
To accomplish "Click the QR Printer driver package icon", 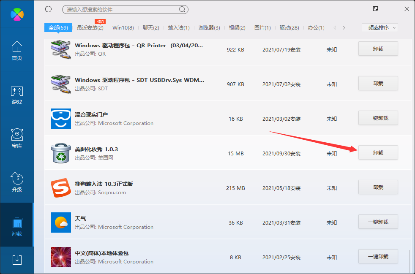I will [60, 49].
